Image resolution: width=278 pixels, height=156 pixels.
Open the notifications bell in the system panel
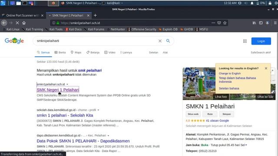252,3
